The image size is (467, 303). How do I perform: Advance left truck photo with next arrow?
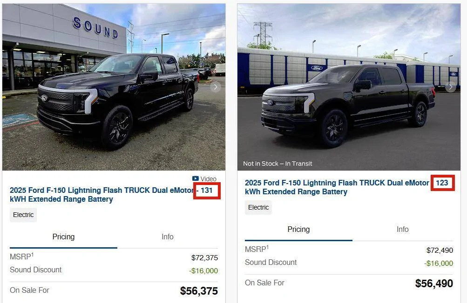pyautogui.click(x=215, y=87)
